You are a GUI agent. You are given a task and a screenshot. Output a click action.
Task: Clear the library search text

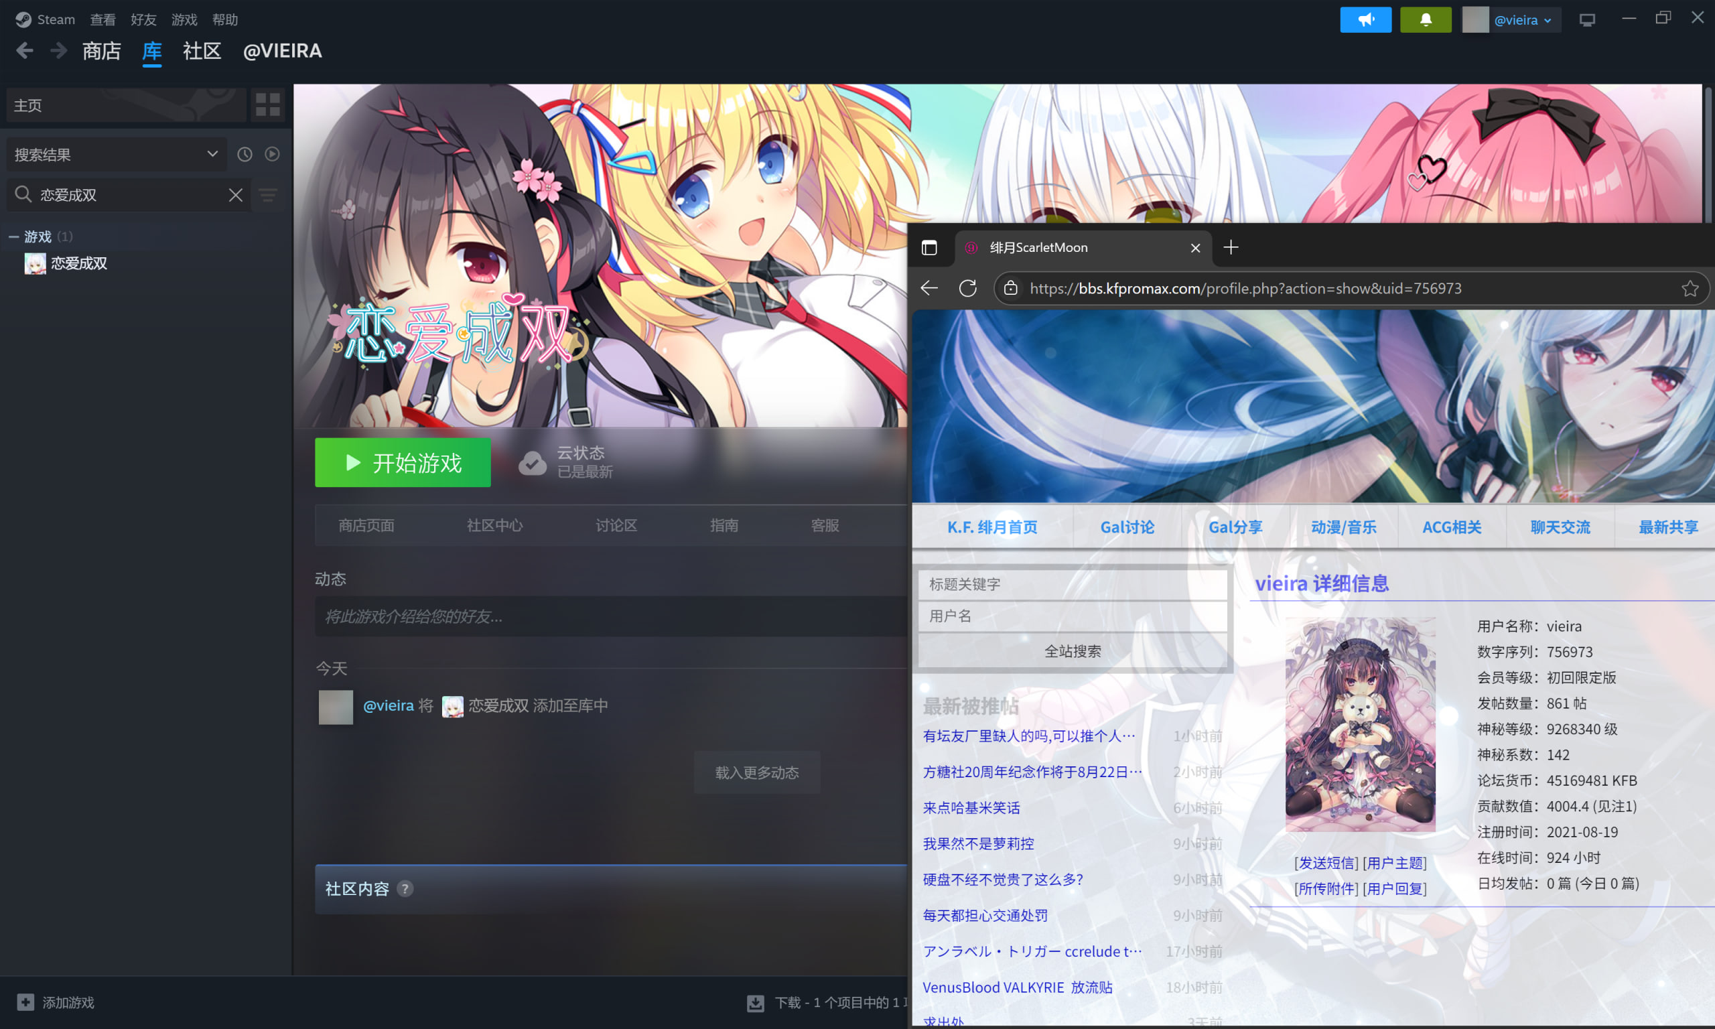[x=236, y=195]
